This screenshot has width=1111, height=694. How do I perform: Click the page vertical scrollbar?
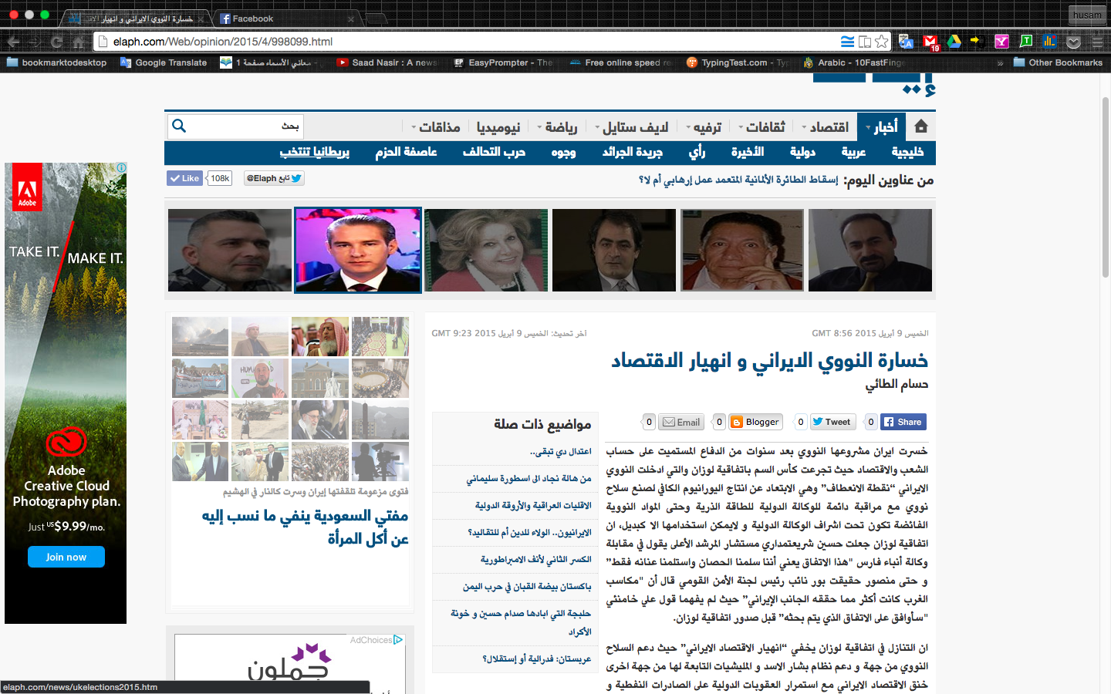1105,187
